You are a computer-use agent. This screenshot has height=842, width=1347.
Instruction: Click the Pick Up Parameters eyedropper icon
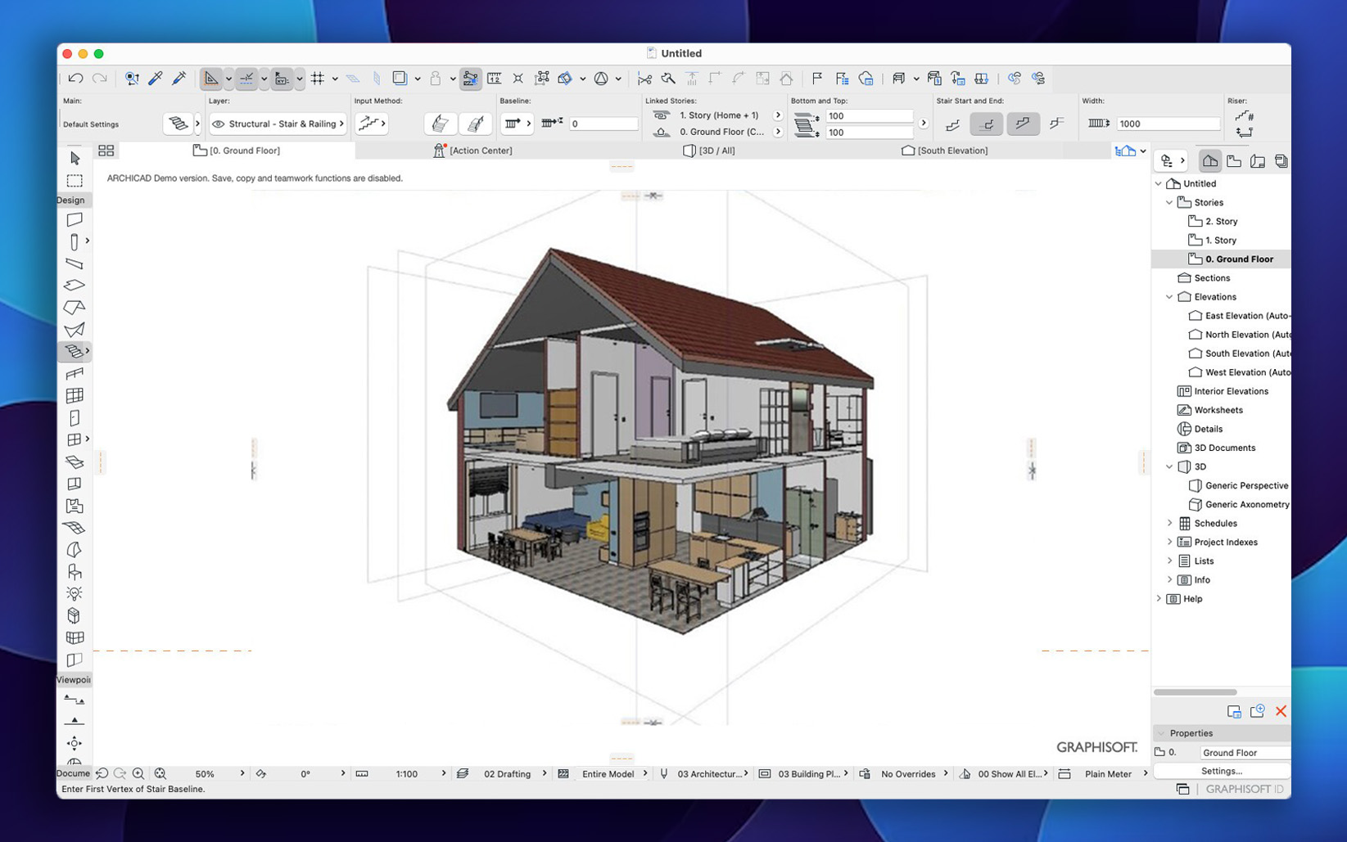click(155, 79)
